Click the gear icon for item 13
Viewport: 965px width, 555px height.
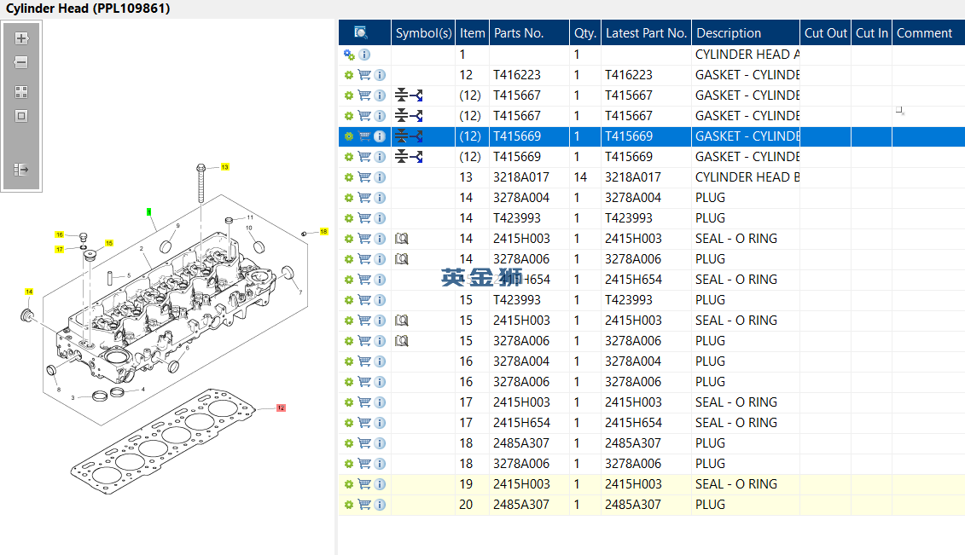(348, 177)
